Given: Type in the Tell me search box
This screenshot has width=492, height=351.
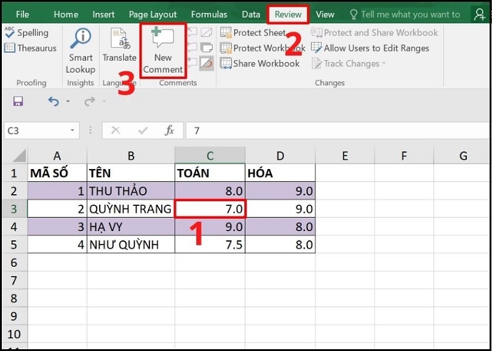Looking at the screenshot, I should point(410,14).
